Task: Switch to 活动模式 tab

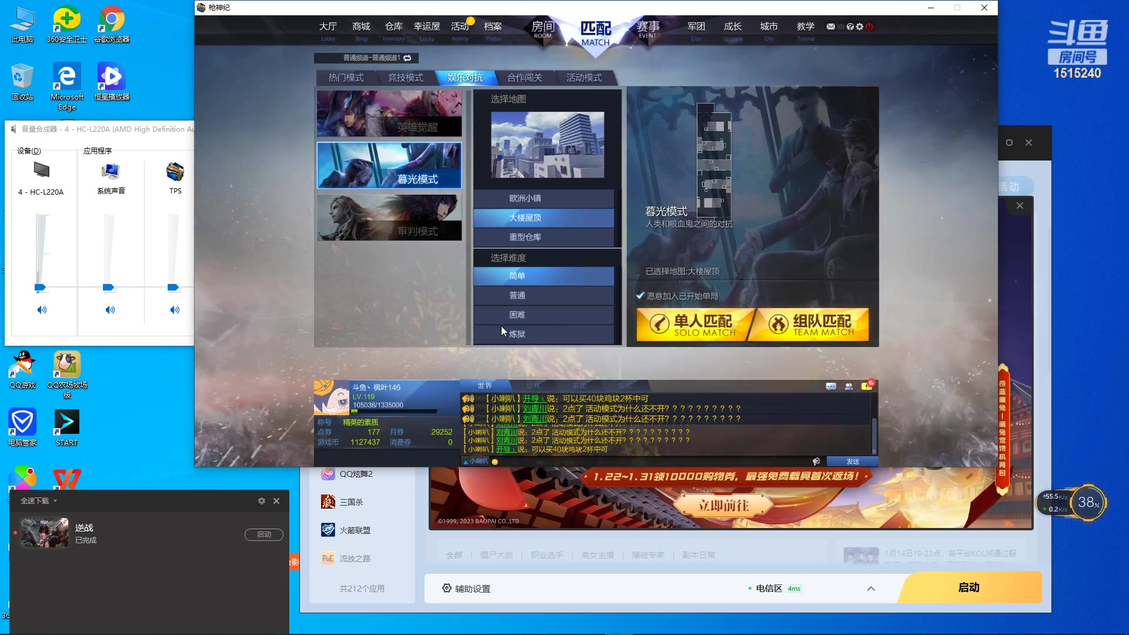Action: point(583,78)
